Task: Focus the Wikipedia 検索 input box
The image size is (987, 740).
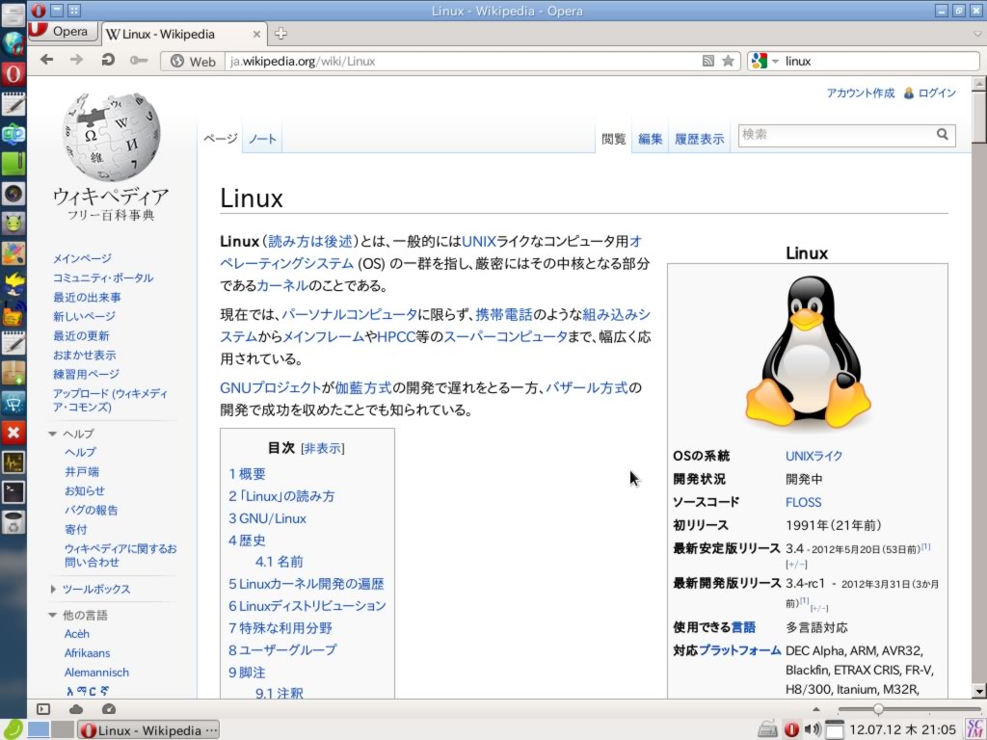Action: (837, 134)
